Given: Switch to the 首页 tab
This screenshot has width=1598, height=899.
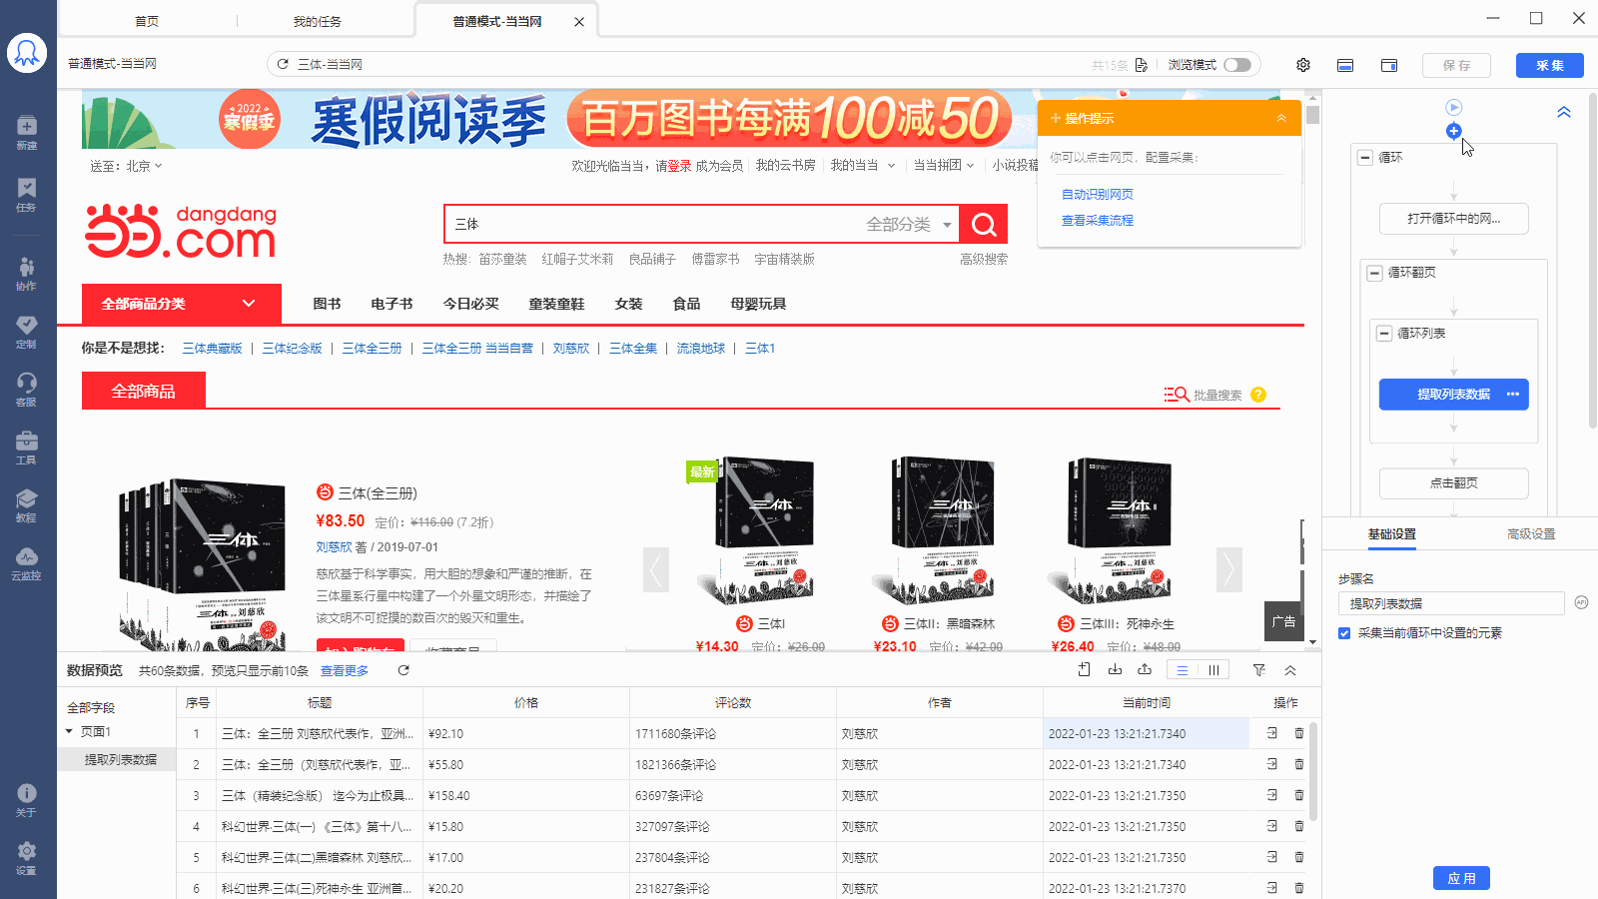Looking at the screenshot, I should [x=147, y=21].
